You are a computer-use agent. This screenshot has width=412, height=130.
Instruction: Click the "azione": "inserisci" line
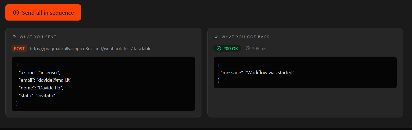(39, 73)
